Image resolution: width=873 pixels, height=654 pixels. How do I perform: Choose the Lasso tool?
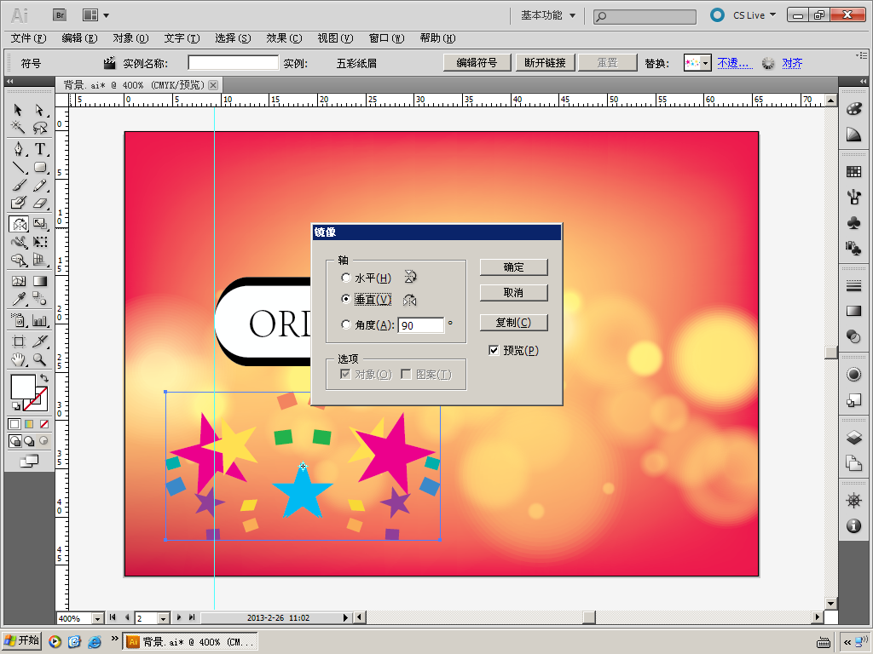[x=39, y=128]
